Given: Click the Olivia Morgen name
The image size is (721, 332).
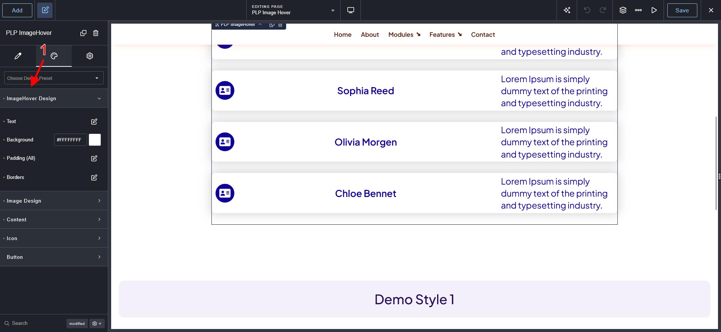Looking at the screenshot, I should coord(365,142).
